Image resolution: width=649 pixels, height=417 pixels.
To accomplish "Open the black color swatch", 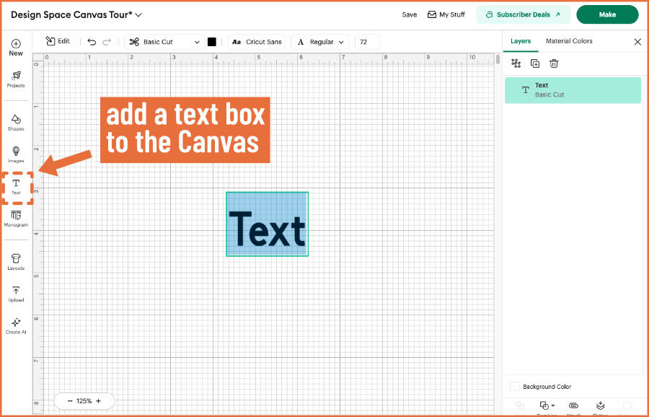I will [212, 42].
